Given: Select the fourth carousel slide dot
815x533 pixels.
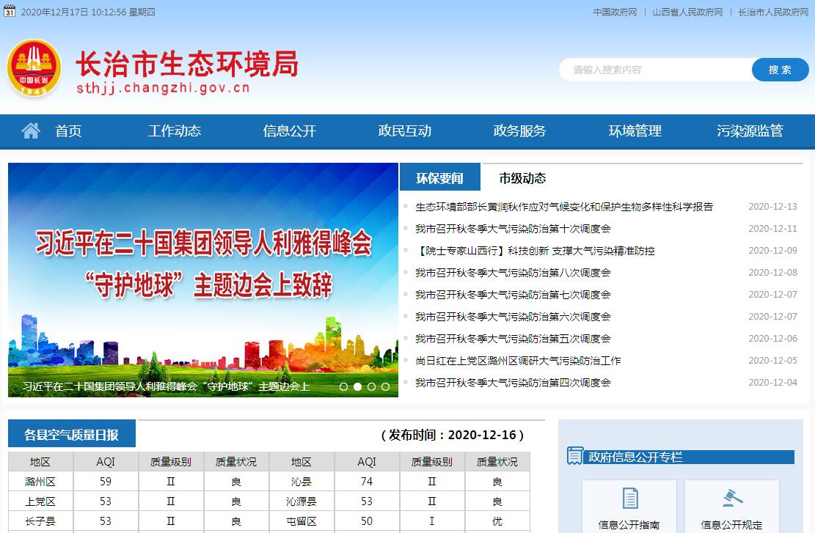Looking at the screenshot, I should point(385,386).
